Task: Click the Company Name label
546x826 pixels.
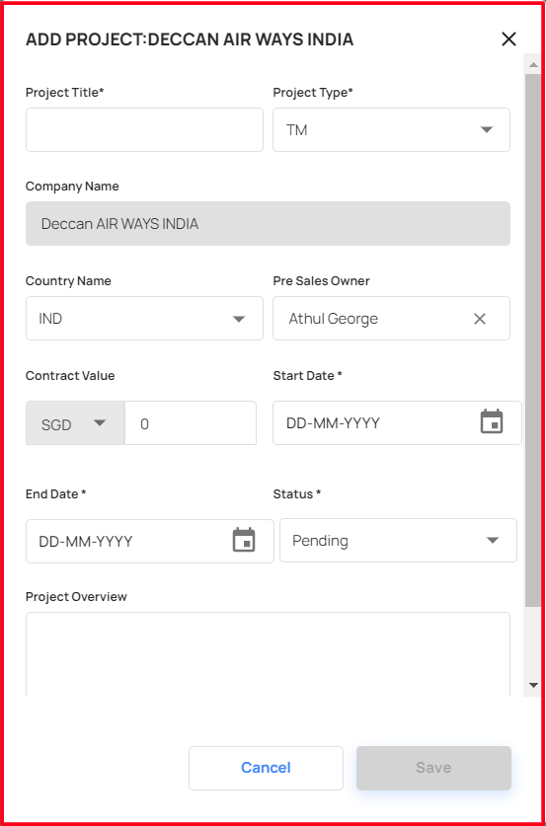Action: pos(72,186)
